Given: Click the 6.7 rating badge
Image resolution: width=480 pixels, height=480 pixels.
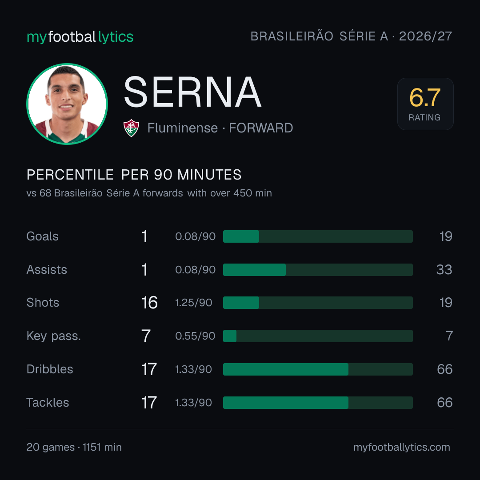Looking at the screenshot, I should point(425,104).
